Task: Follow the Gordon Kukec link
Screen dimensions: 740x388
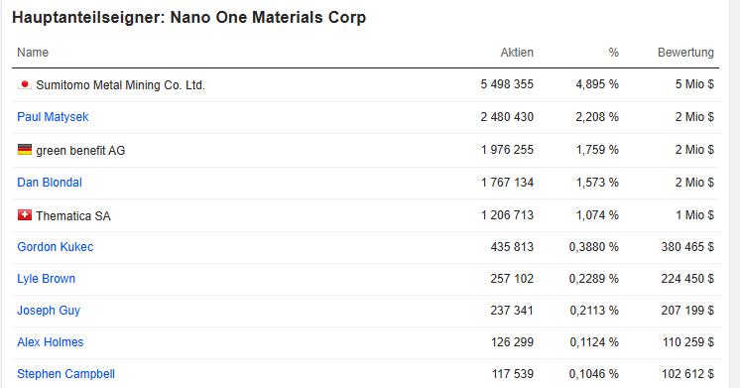Action: pos(56,247)
